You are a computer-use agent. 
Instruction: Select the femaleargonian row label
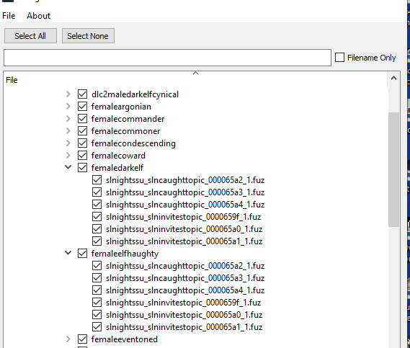click(x=121, y=107)
